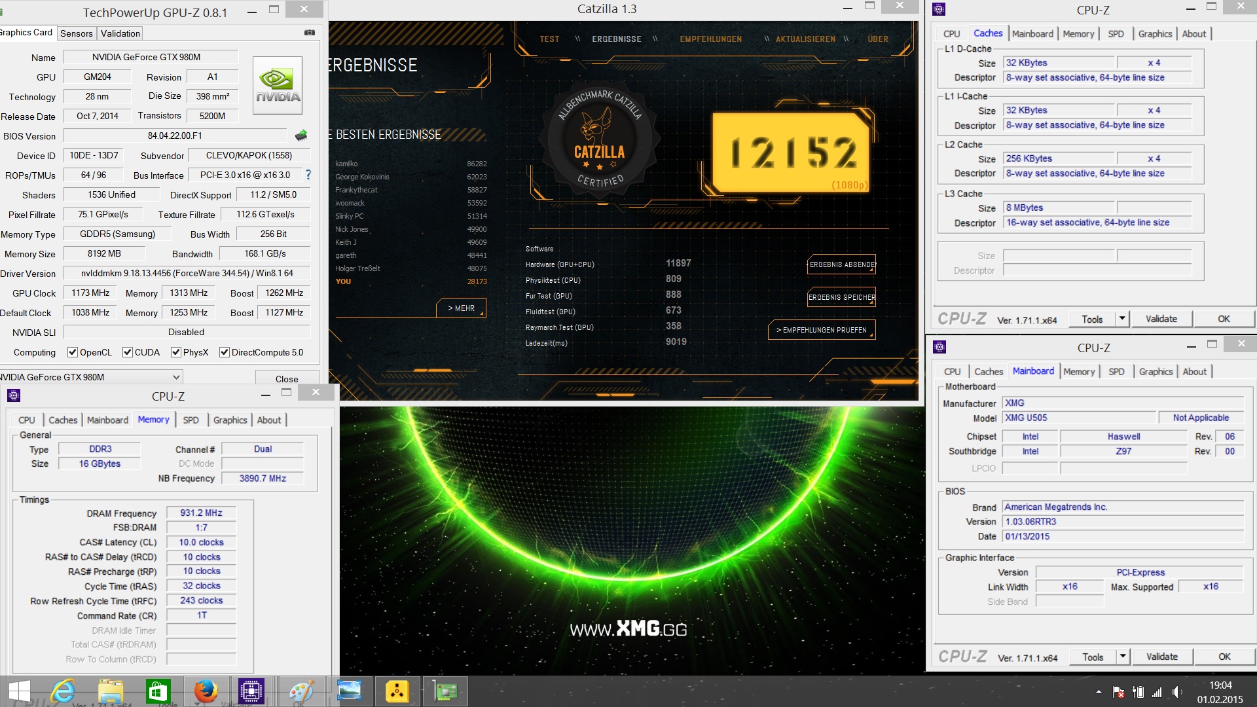The height and width of the screenshot is (707, 1257).
Task: Open SPD tab in Memory CPU-Z window
Action: point(191,420)
